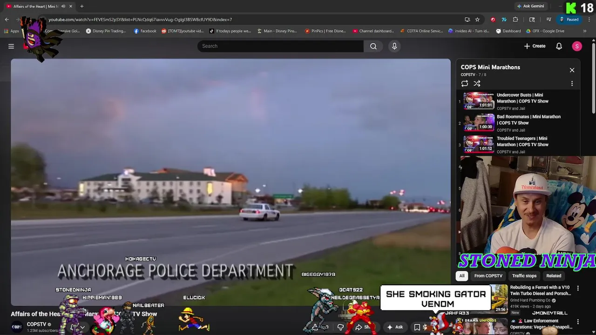Open the Dashboard bookmark
Image resolution: width=596 pixels, height=335 pixels.
click(x=508, y=31)
